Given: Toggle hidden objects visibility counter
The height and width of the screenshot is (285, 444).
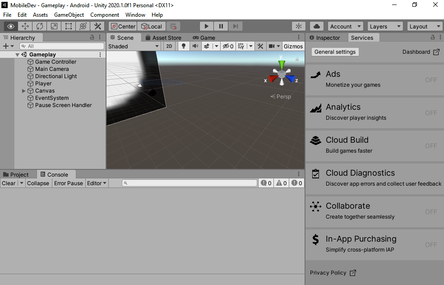Looking at the screenshot, I should pyautogui.click(x=228, y=46).
